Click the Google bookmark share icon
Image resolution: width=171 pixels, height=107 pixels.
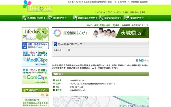[145, 60]
